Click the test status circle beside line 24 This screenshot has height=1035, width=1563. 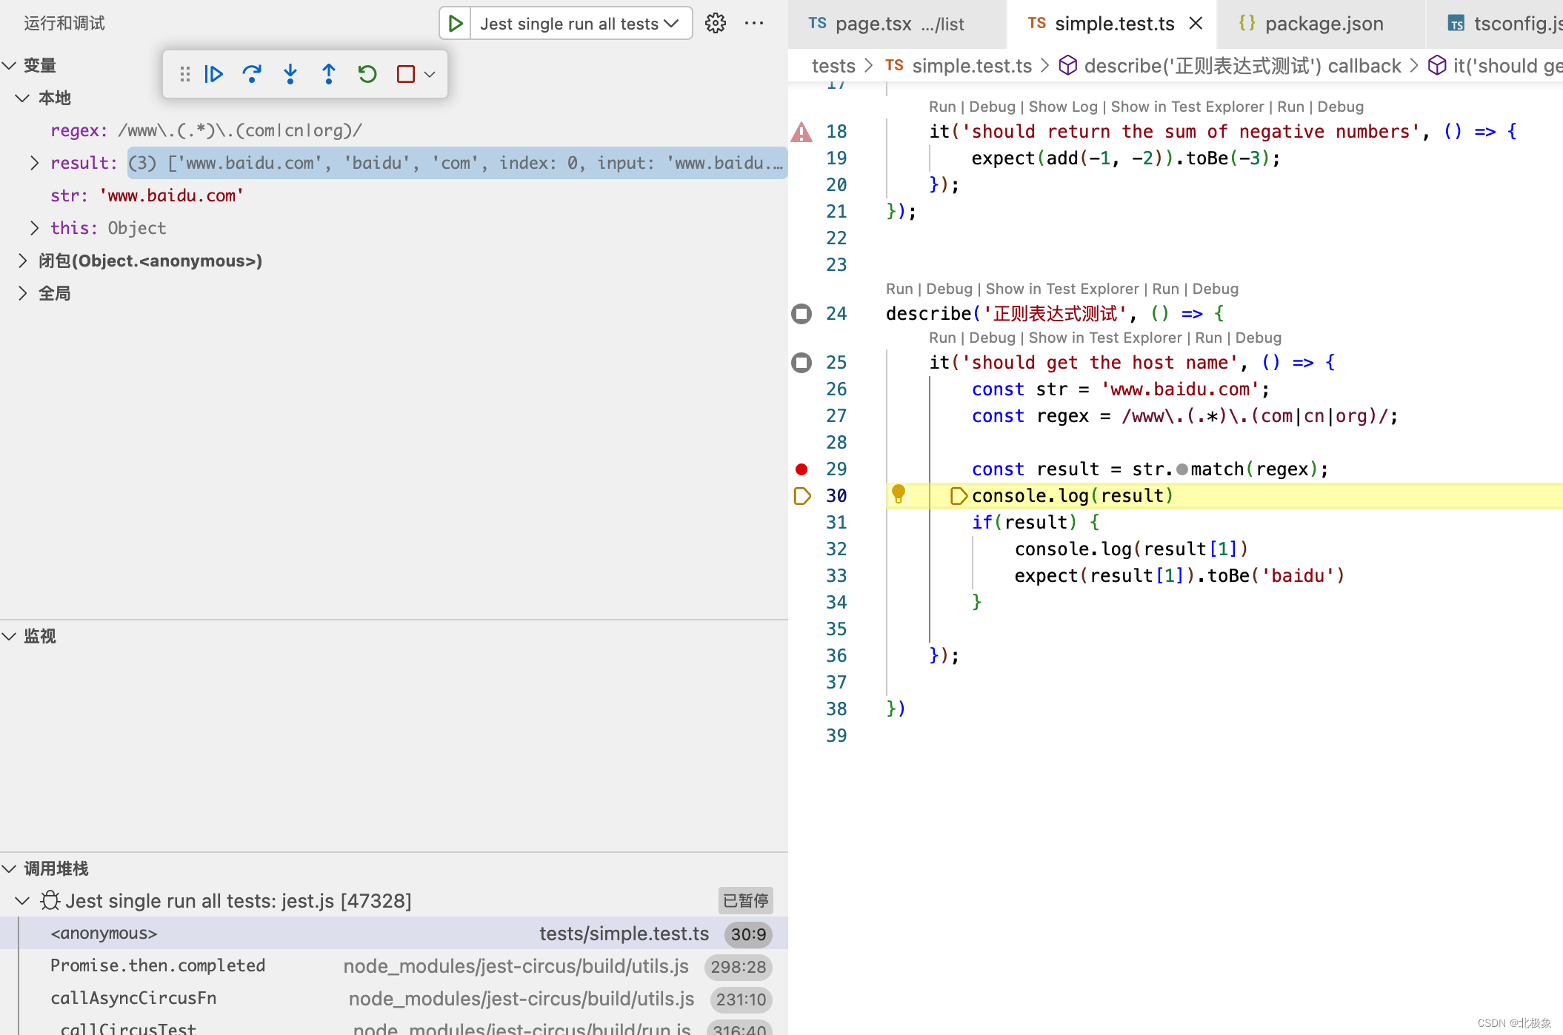pos(802,314)
